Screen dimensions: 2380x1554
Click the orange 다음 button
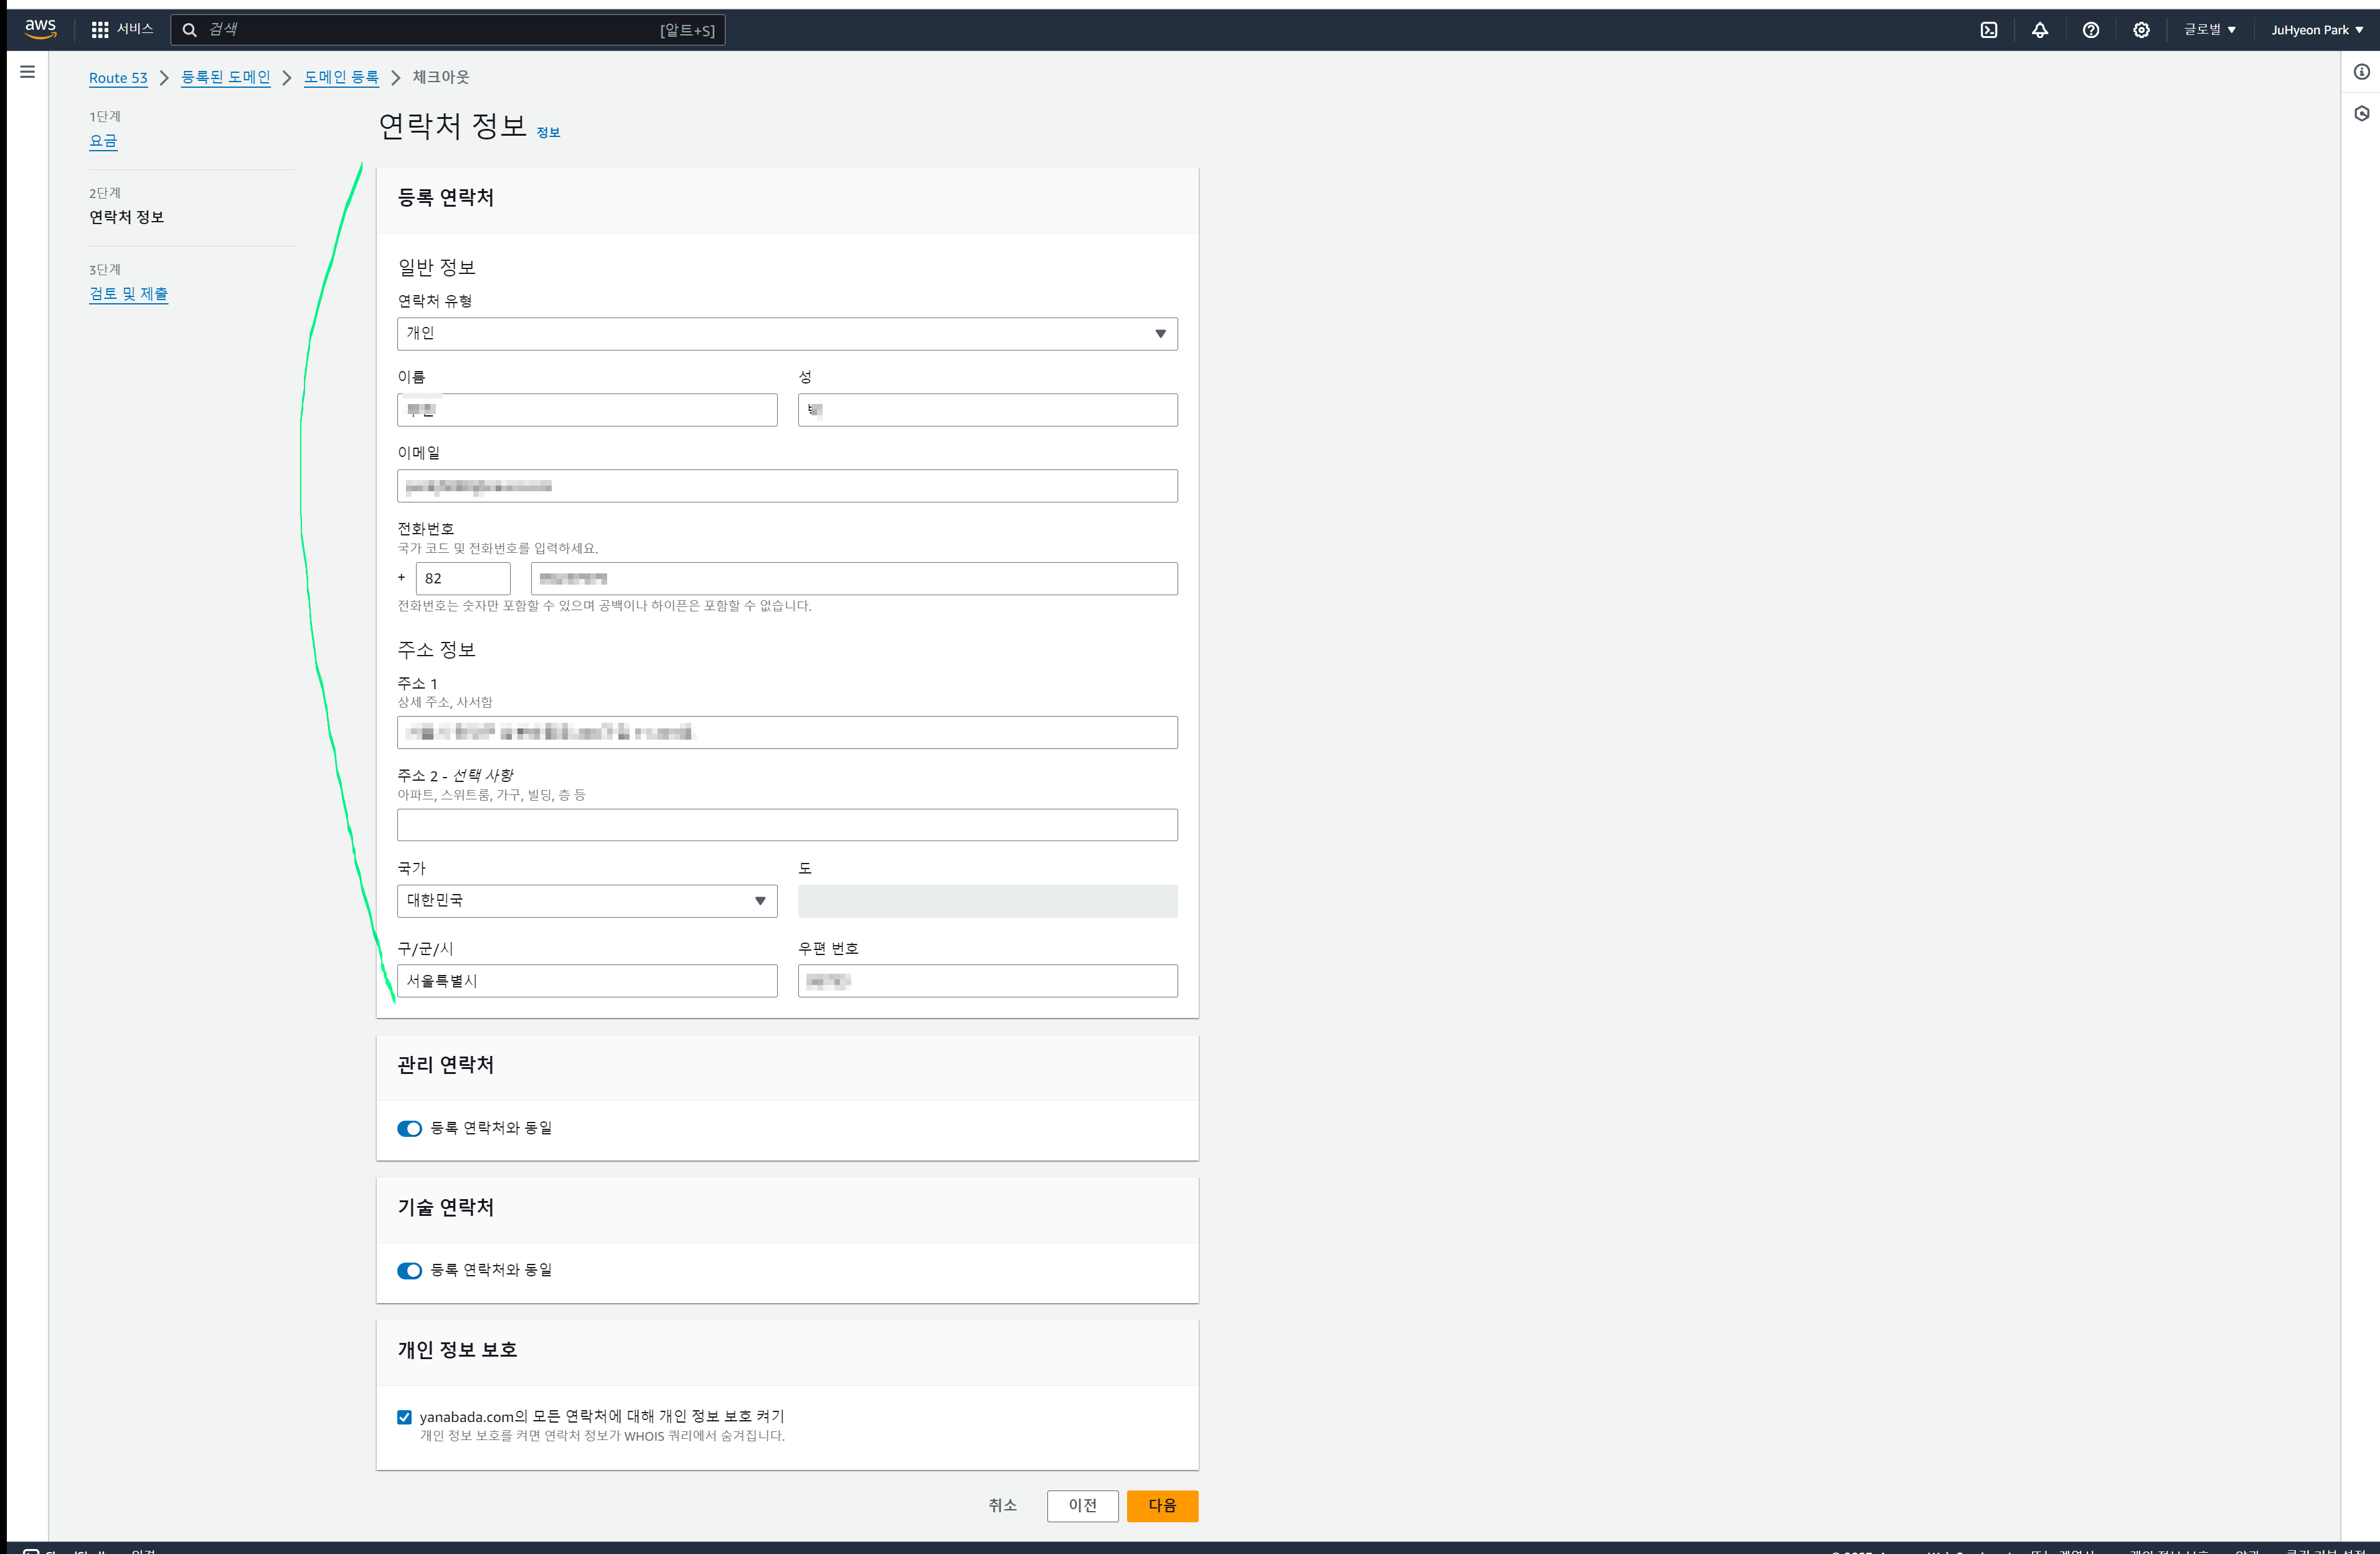[1162, 1505]
